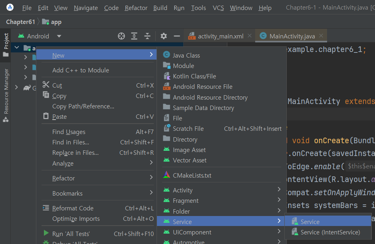The width and height of the screenshot is (375, 244).
Task: Click the Expand All icon in Project panel
Action: coord(134,36)
